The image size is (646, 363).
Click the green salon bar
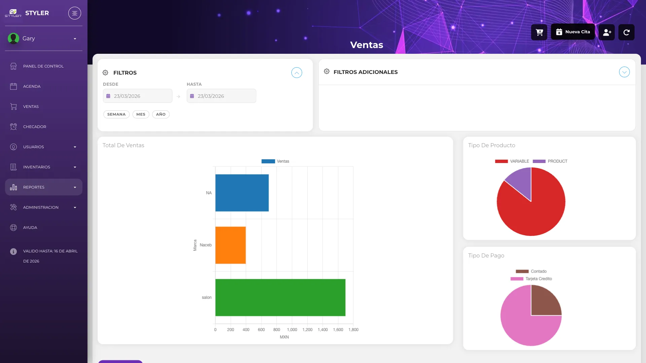[x=280, y=297]
